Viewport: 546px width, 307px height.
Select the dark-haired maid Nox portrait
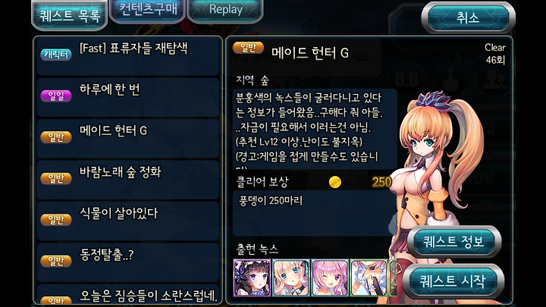point(252,277)
